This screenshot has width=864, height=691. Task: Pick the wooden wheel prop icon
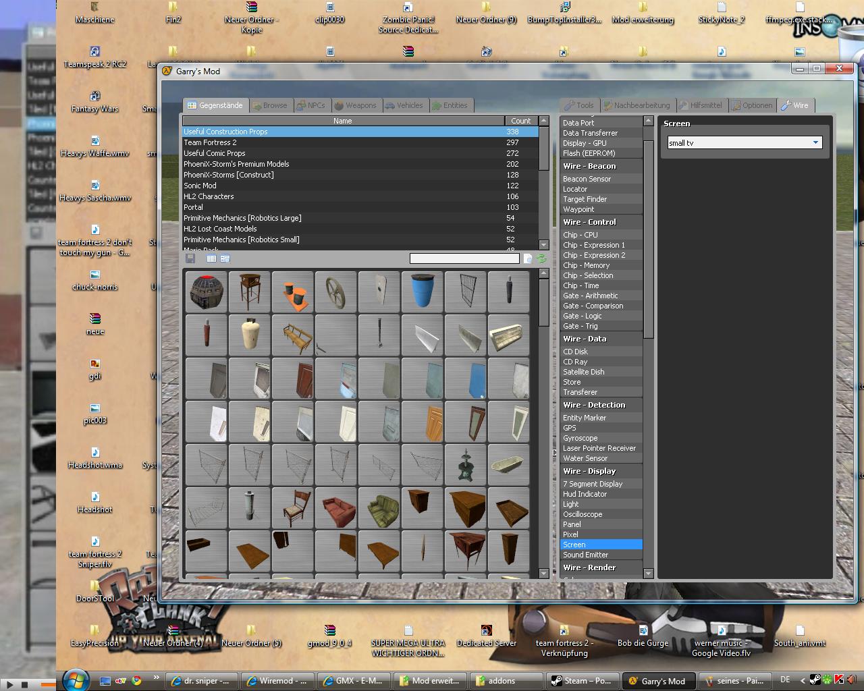335,292
